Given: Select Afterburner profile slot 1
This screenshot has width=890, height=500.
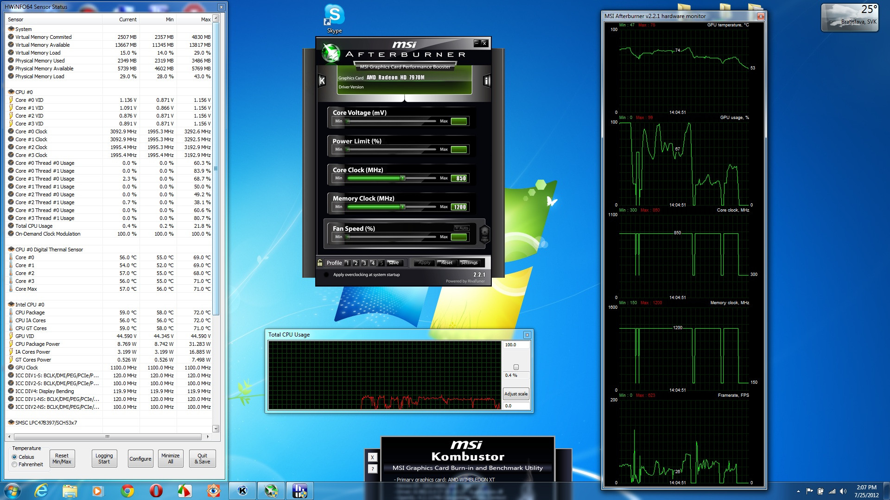Looking at the screenshot, I should point(347,263).
